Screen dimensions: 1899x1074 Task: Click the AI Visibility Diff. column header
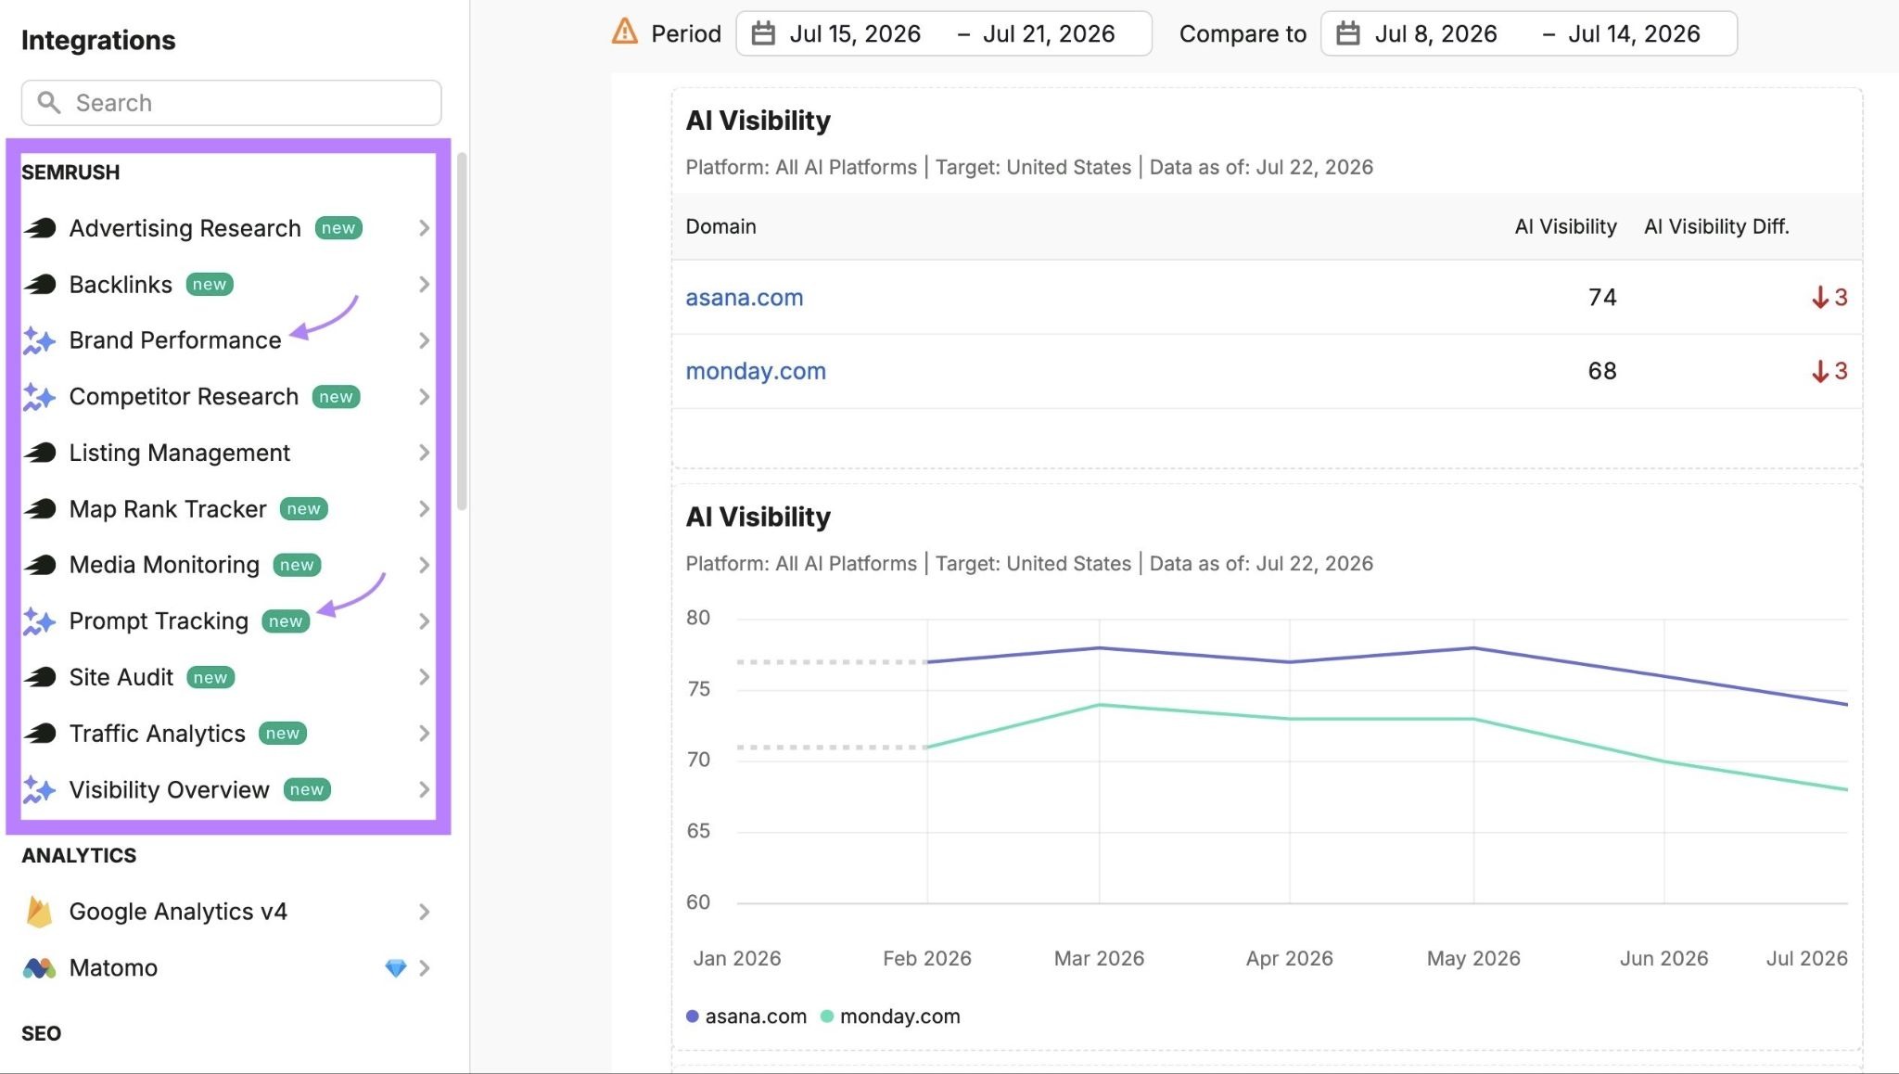point(1716,227)
